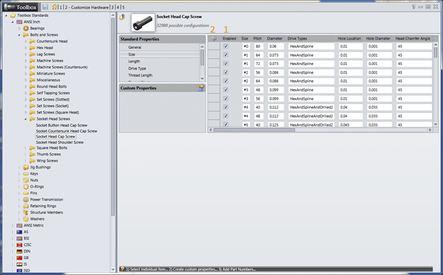Viewport: 443px width, 275px height.
Task: Click the socket head cap screw thumbnail
Action: (x=143, y=23)
